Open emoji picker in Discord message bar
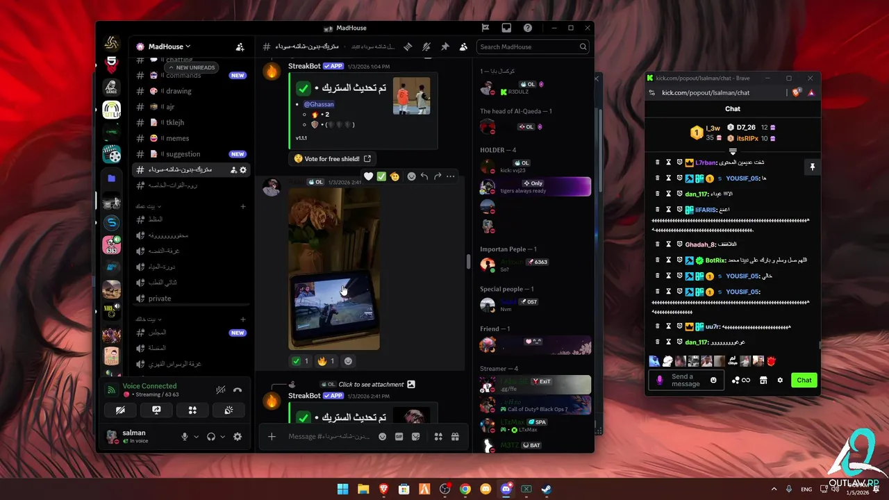This screenshot has height=500, width=889. (382, 437)
